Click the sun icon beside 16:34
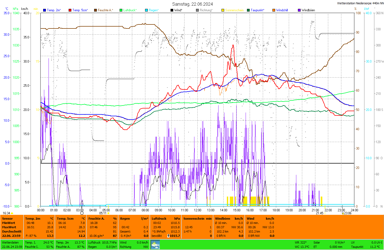This screenshot has height=250, width=384. [12, 213]
